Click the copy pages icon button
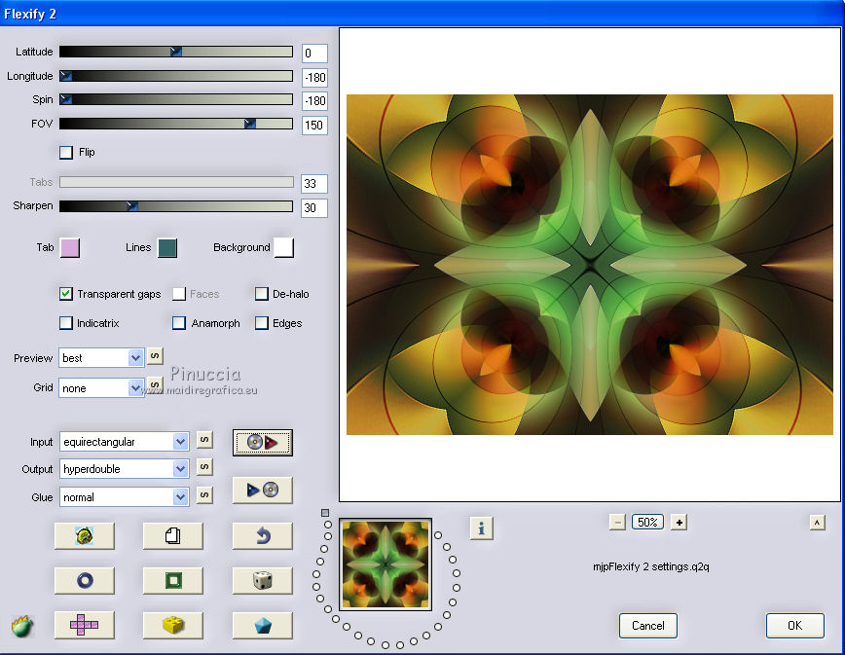The width and height of the screenshot is (845, 655). pyautogui.click(x=173, y=535)
